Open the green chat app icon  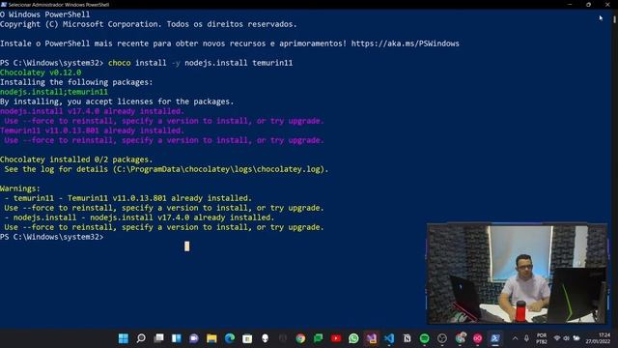[318, 338]
